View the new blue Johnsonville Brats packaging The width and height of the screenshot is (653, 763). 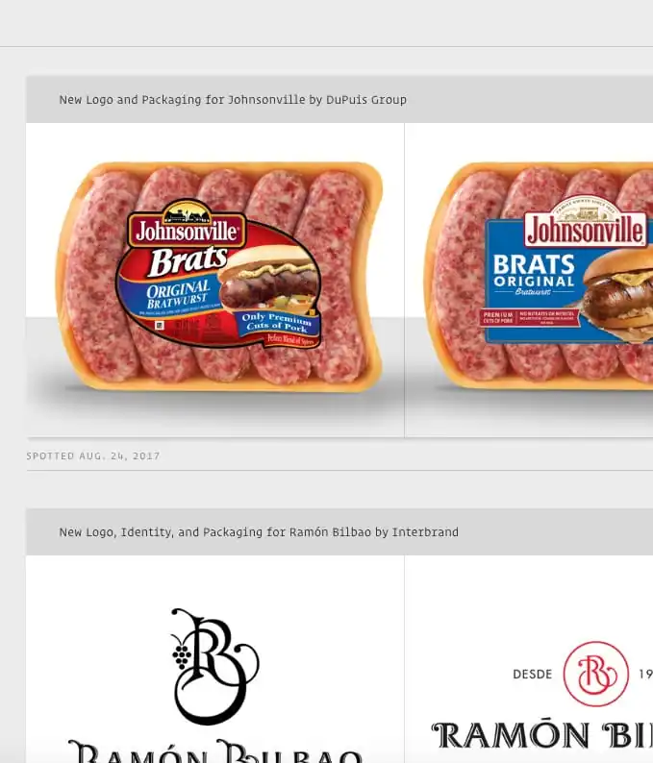(x=539, y=277)
